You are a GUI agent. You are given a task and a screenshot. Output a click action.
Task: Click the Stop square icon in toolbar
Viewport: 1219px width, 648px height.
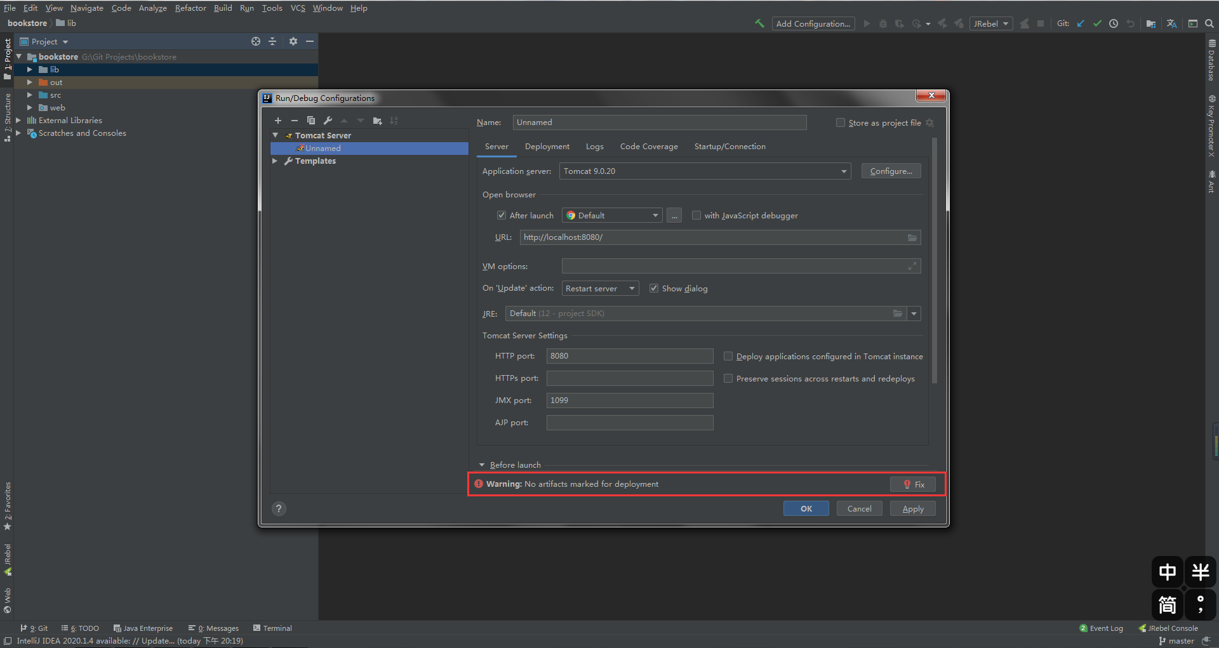point(1041,23)
